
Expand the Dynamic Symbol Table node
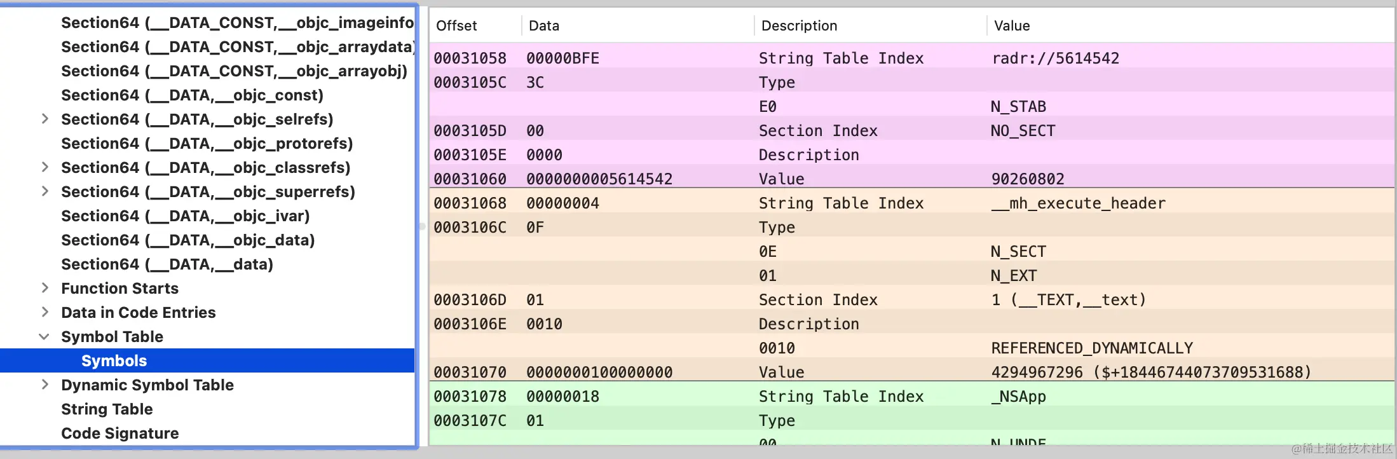click(44, 385)
